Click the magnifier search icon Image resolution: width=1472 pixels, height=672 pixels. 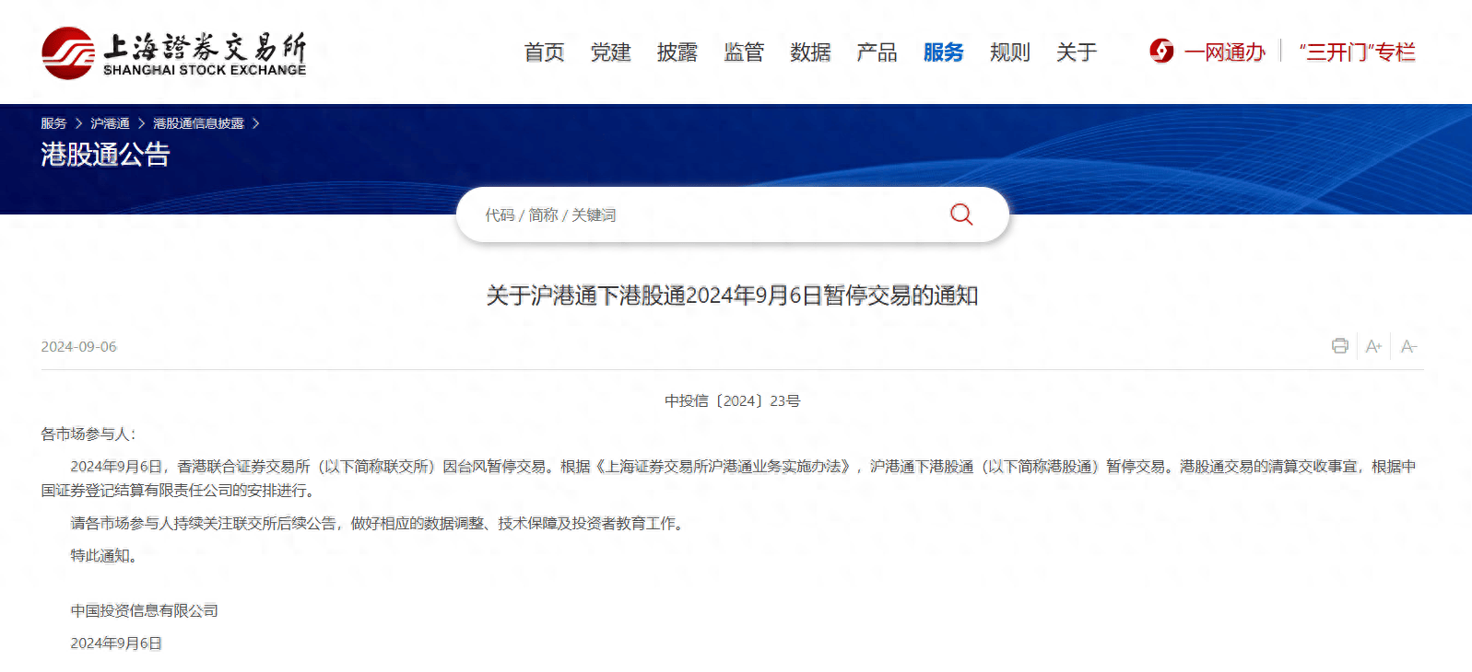point(961,214)
